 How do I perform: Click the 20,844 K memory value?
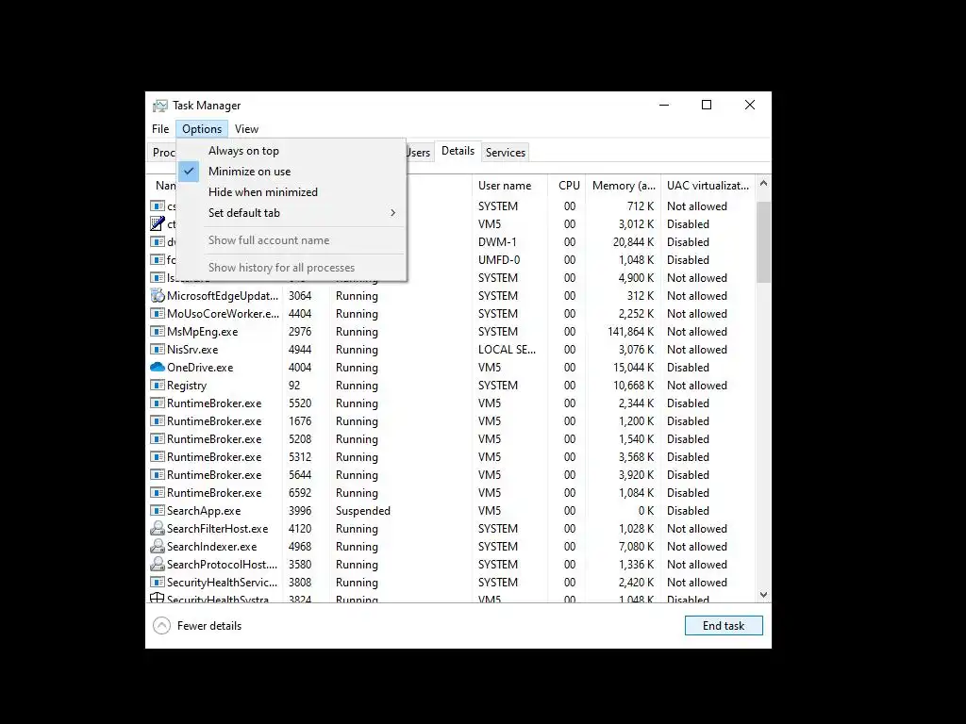tap(633, 242)
